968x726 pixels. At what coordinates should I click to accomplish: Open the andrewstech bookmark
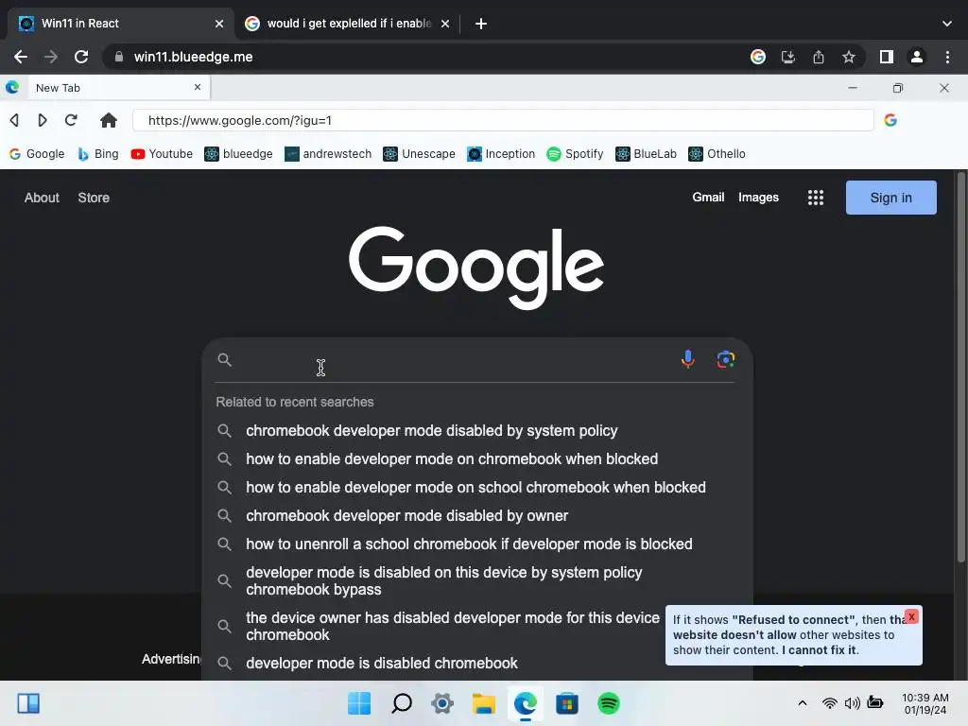[x=328, y=154]
